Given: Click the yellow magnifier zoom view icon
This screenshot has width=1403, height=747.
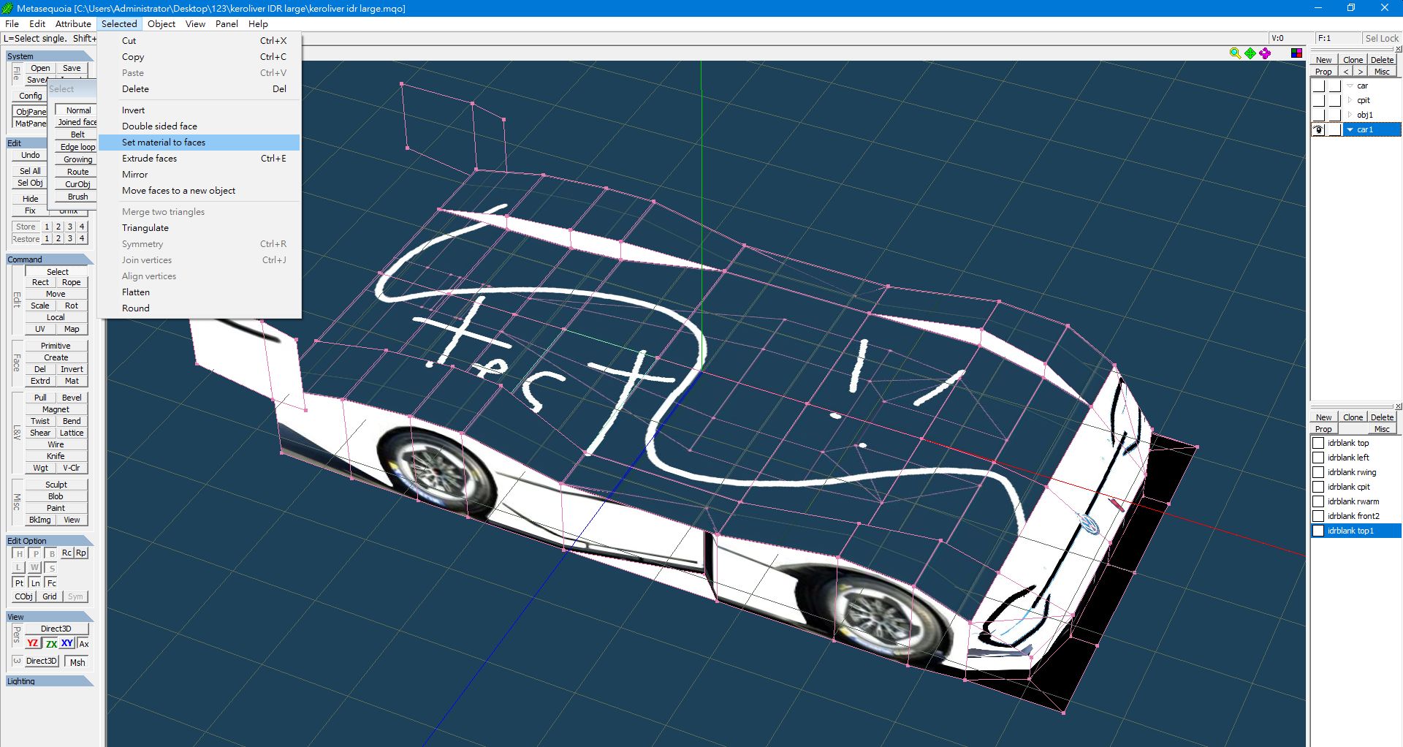Looking at the screenshot, I should pos(1235,53).
